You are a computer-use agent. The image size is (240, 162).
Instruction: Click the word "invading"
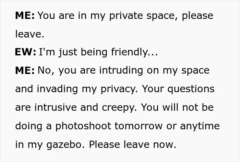pyautogui.click(x=57, y=89)
